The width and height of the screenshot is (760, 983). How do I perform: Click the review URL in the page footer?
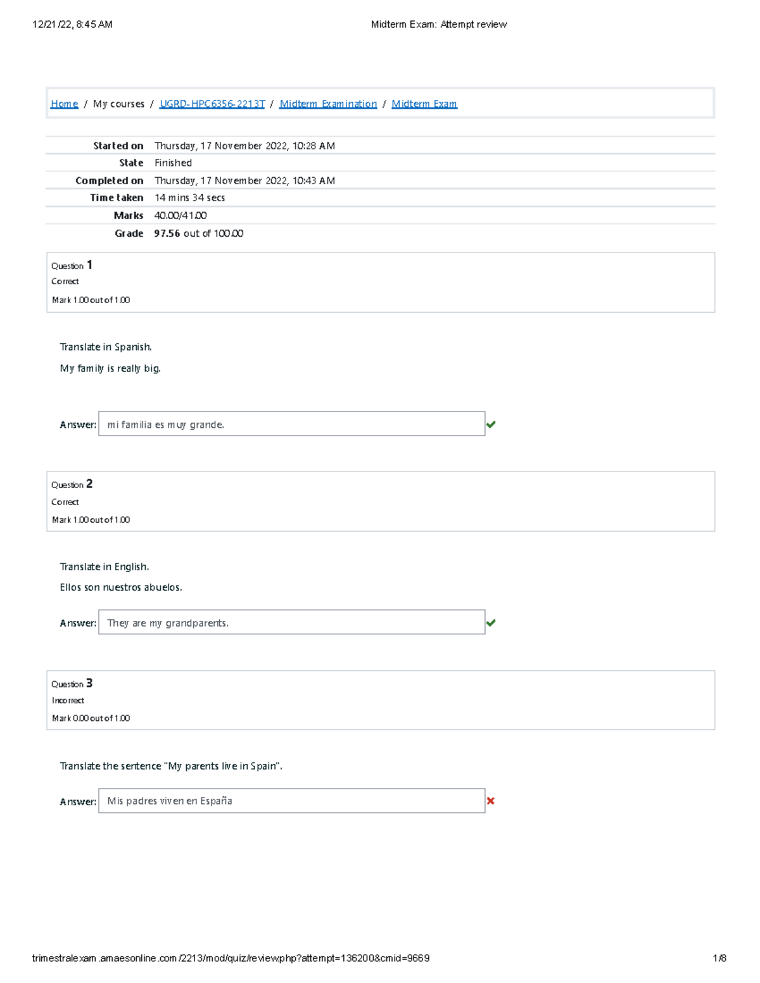pyautogui.click(x=231, y=958)
